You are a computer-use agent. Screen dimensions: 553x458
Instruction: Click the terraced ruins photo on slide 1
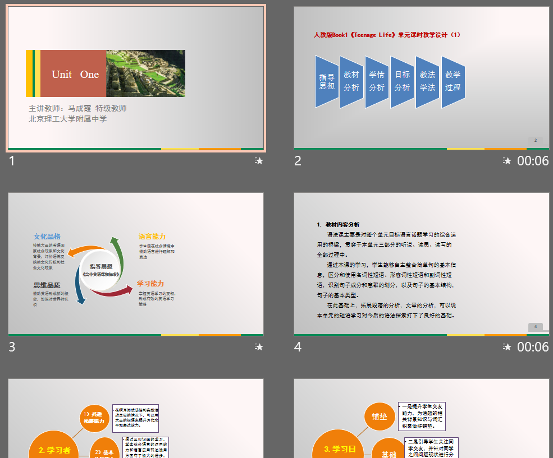[145, 73]
